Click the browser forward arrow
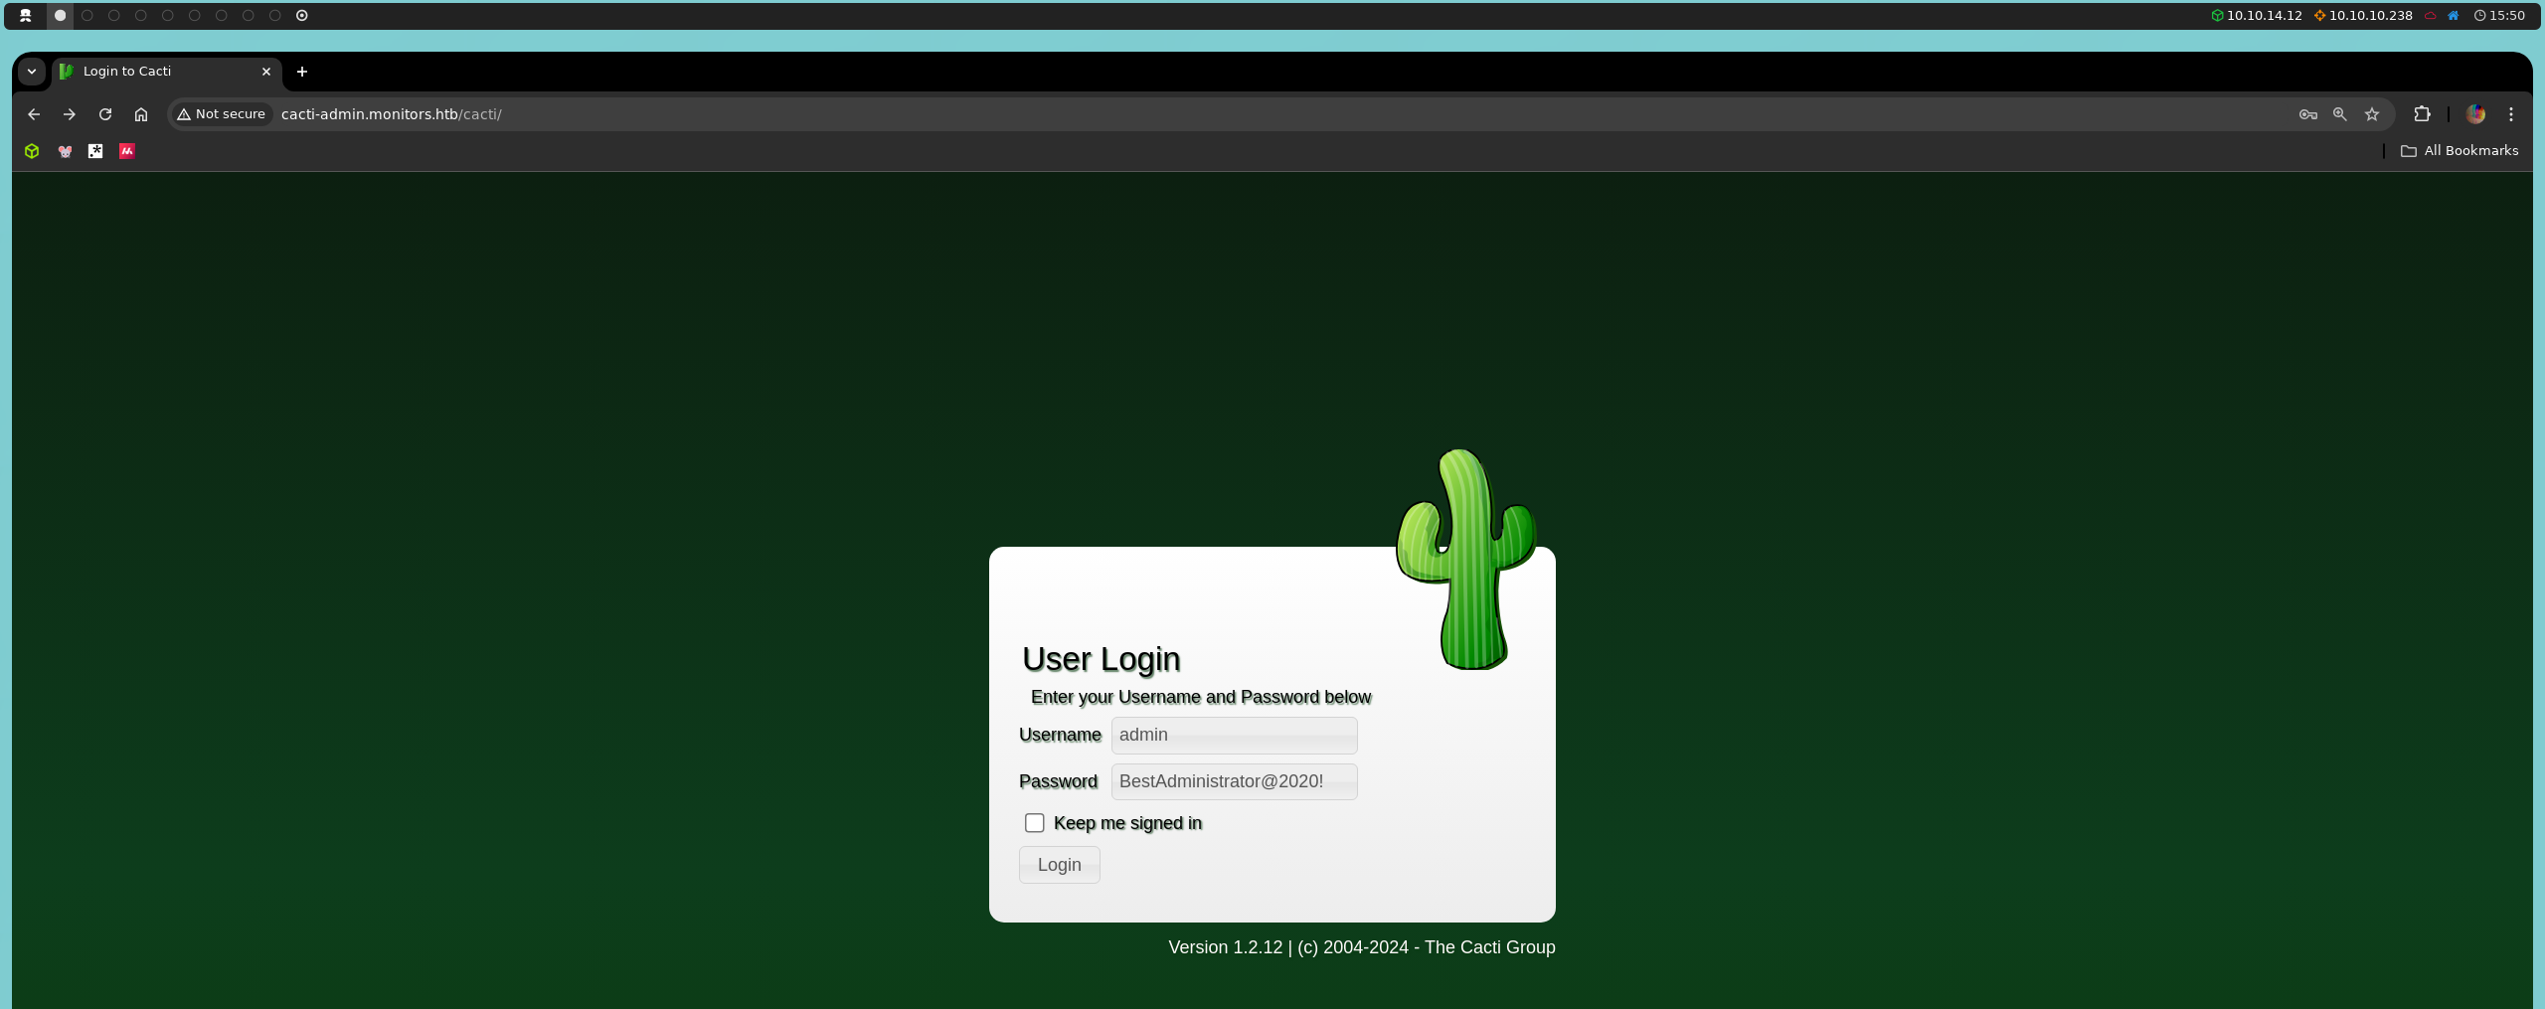 pyautogui.click(x=70, y=114)
